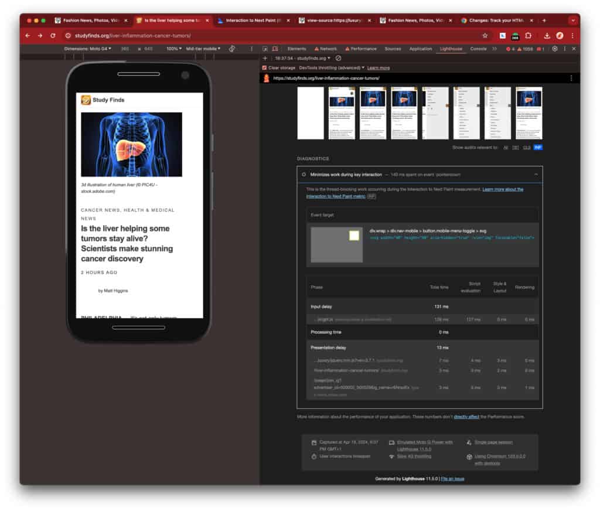Image resolution: width=600 pixels, height=511 pixels.
Task: Open the Mid-tier mobile throttling dropdown
Action: coord(203,49)
